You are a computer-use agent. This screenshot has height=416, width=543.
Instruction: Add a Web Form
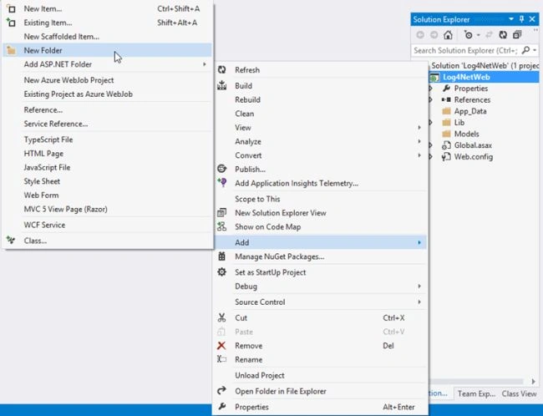tap(108, 195)
